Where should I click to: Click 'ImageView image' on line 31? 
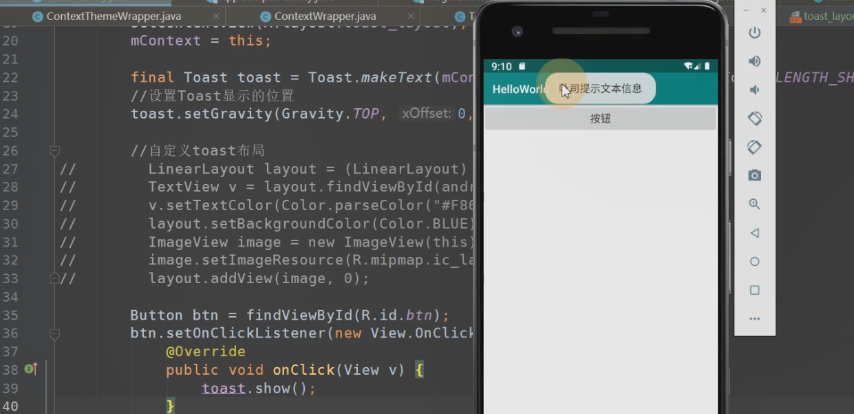(215, 242)
